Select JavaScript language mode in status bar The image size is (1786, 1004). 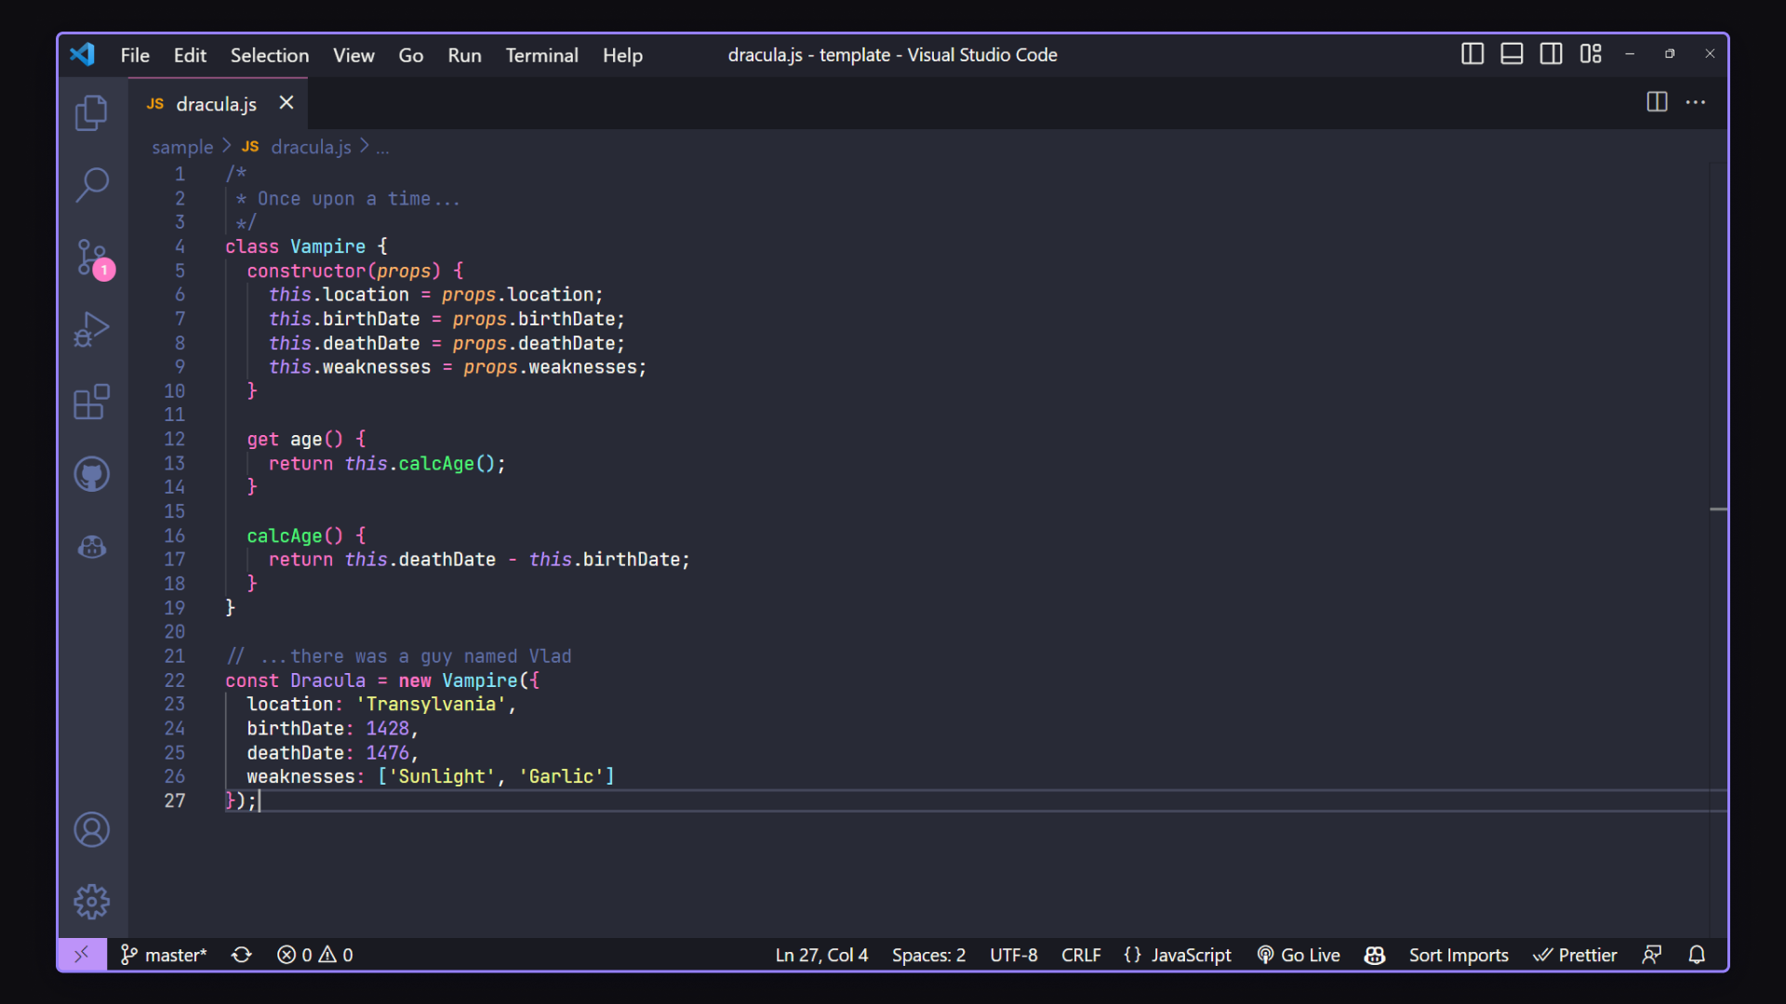point(1178,955)
